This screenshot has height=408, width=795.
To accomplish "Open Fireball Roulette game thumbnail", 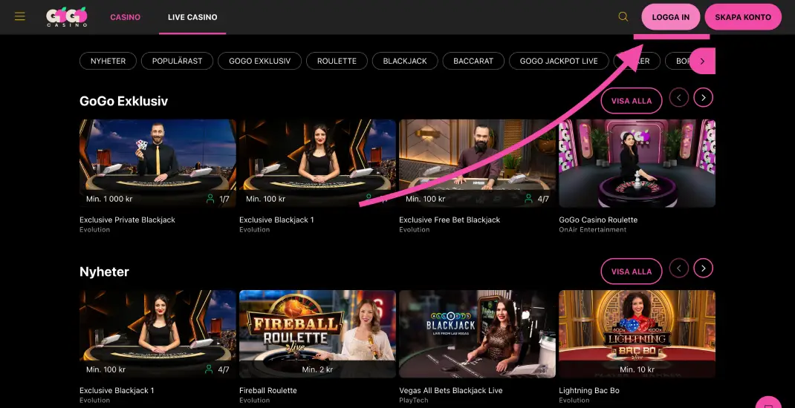I will click(x=317, y=334).
